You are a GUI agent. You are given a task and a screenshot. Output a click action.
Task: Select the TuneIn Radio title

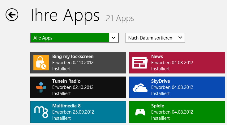(66, 81)
